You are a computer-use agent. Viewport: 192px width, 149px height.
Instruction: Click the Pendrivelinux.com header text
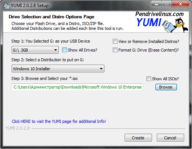click(159, 14)
